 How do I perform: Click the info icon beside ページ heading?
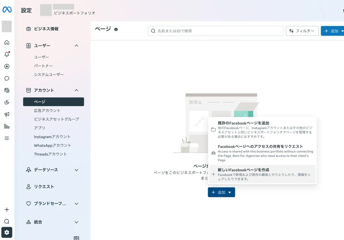click(x=116, y=30)
